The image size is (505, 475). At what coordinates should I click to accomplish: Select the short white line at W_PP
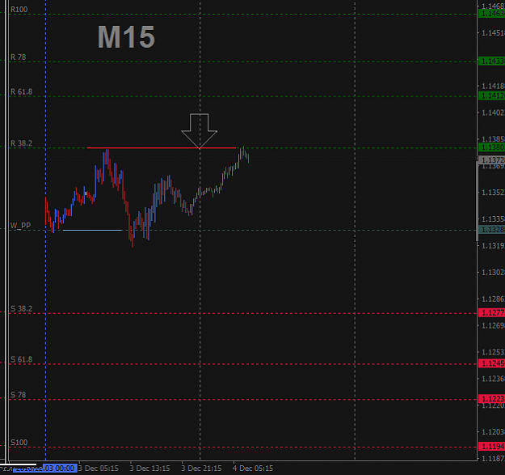click(92, 231)
